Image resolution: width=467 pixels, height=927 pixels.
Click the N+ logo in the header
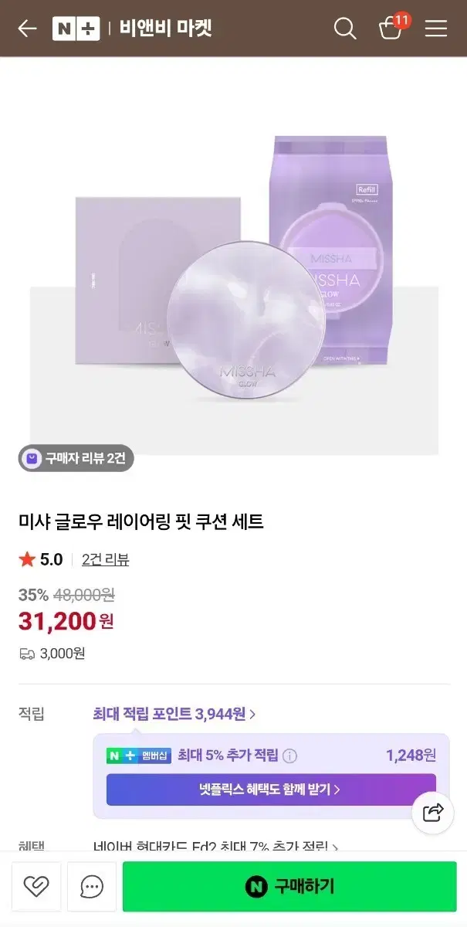click(77, 28)
